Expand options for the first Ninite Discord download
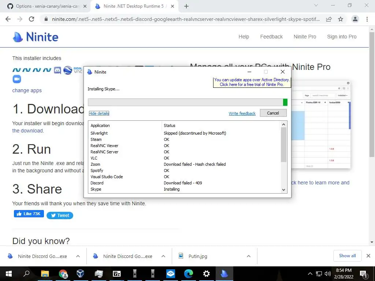Viewport: 375px width, 281px height. 78,256
